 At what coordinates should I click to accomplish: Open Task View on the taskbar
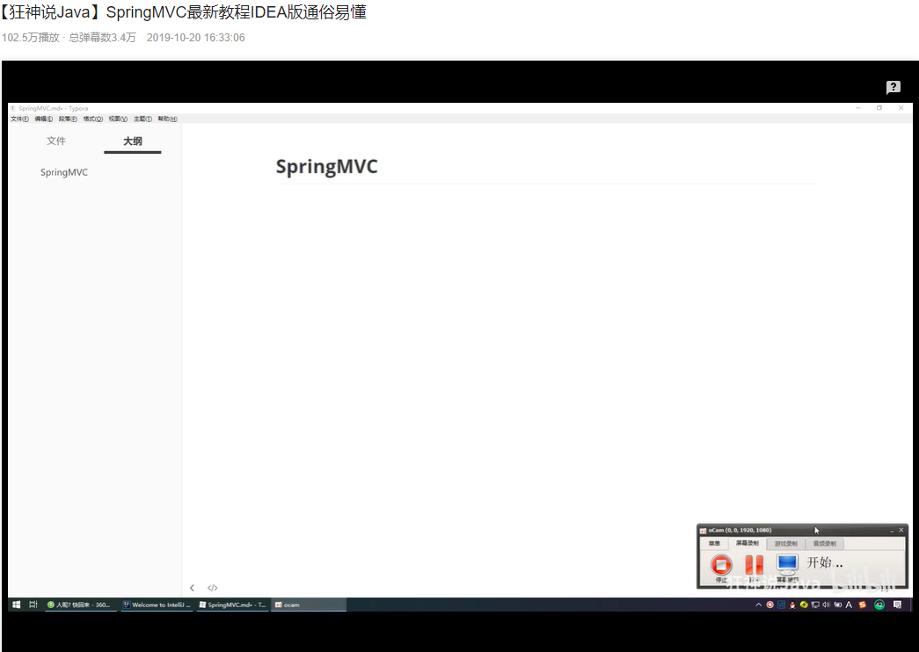(33, 605)
